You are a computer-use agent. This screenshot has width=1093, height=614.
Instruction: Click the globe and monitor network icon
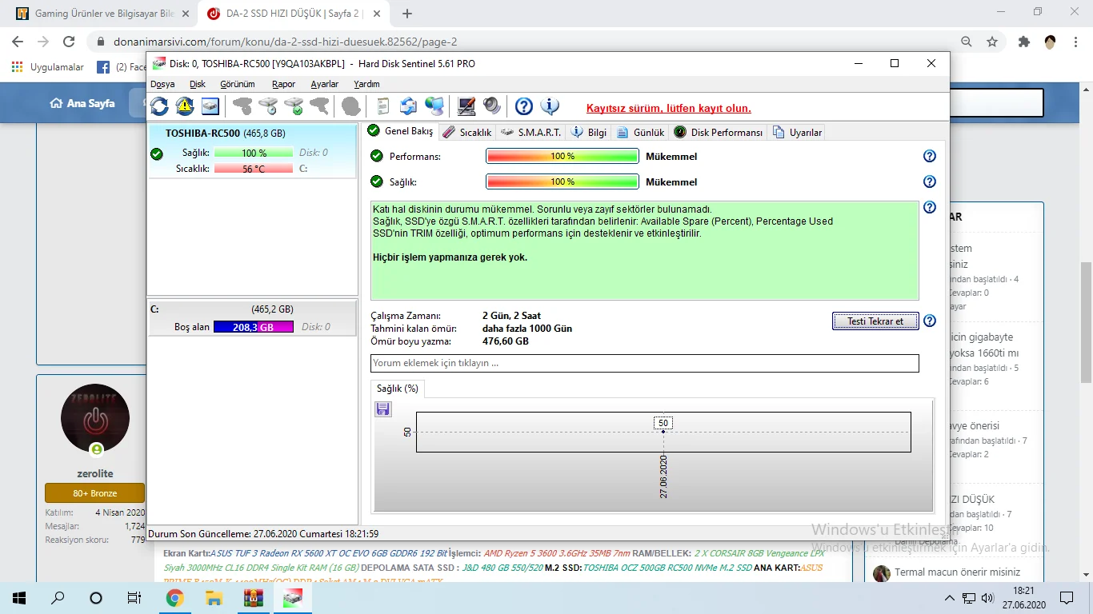click(x=434, y=106)
